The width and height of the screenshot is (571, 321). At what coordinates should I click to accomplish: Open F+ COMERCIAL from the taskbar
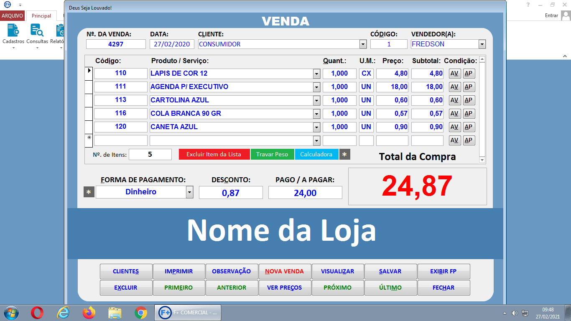coord(187,312)
